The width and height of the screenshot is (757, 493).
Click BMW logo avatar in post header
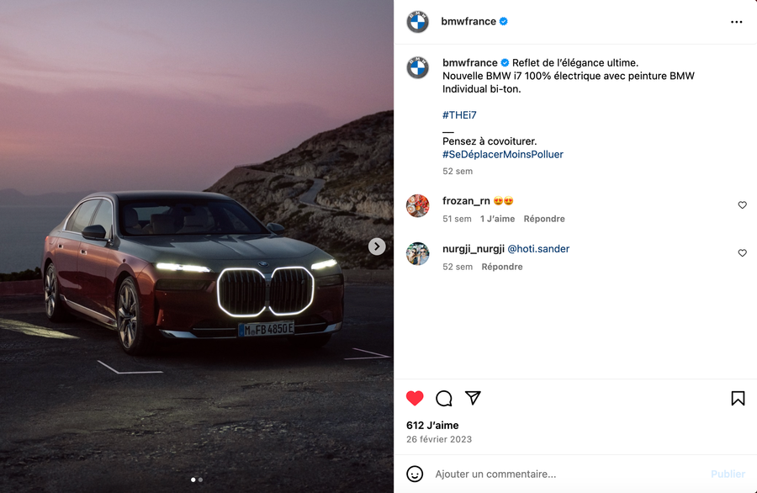(x=417, y=22)
